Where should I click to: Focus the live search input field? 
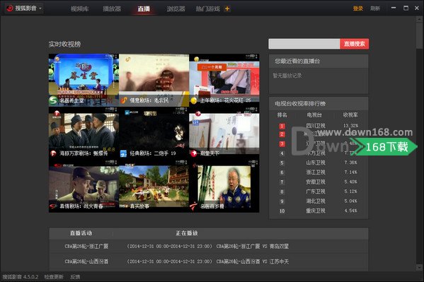coord(304,44)
